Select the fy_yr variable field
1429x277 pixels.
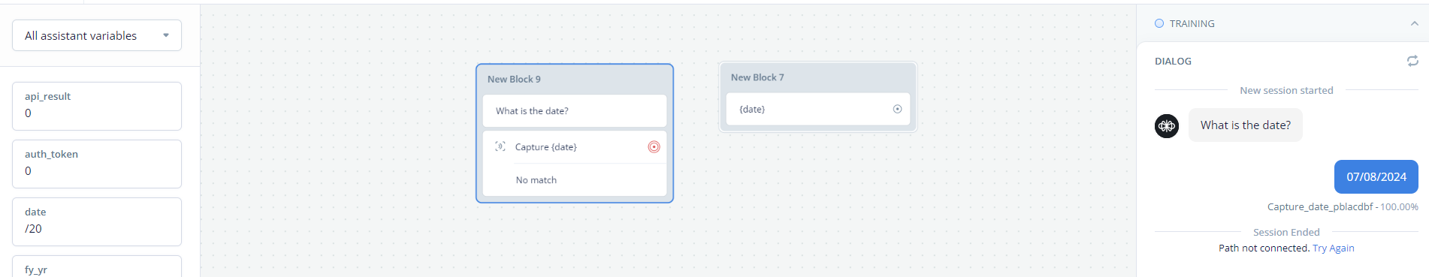click(x=97, y=266)
